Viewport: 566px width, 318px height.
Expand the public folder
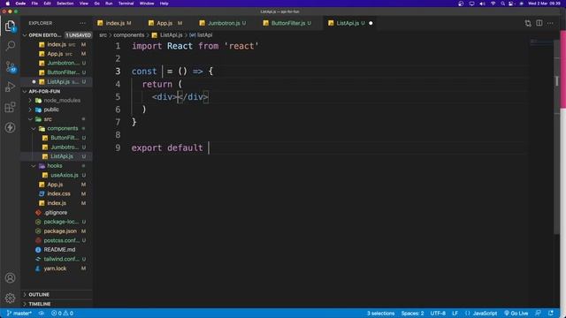(x=30, y=110)
